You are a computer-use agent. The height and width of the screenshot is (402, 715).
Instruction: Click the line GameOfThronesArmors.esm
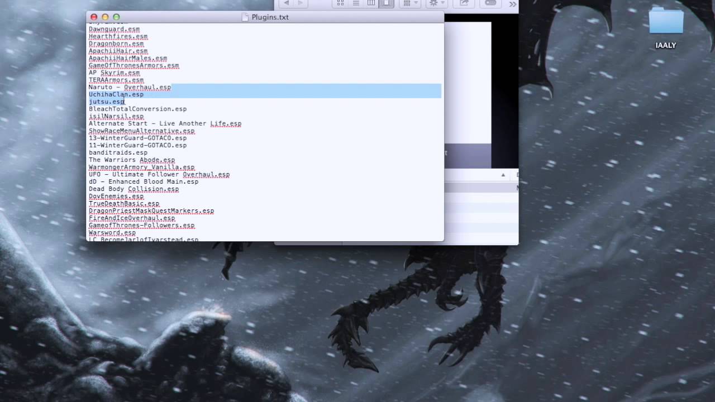coord(134,65)
